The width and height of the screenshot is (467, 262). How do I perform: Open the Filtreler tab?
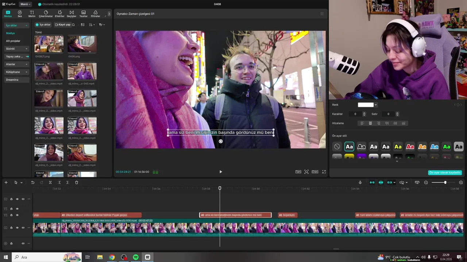coord(96,14)
